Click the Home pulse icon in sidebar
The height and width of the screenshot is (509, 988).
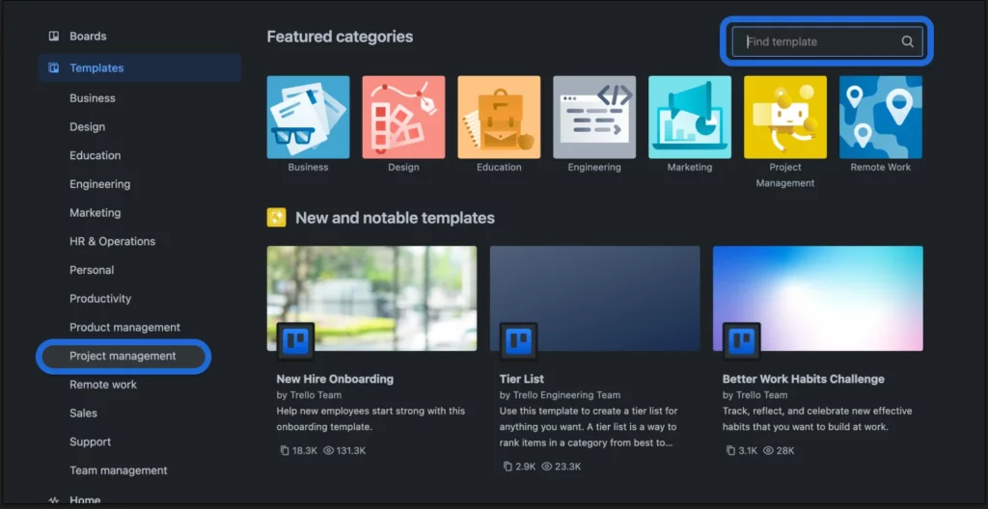click(x=54, y=501)
